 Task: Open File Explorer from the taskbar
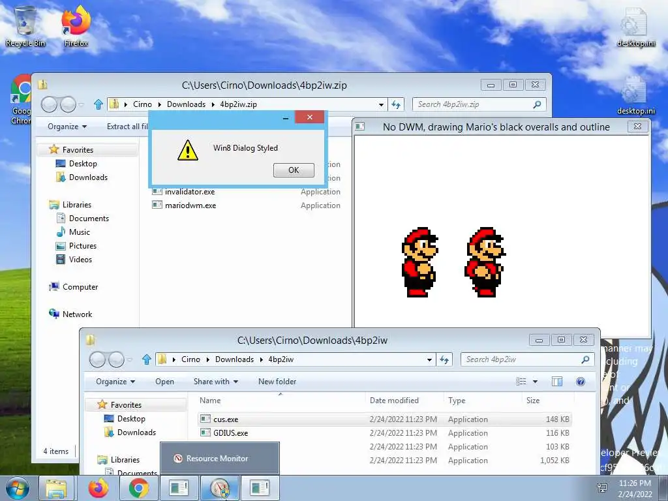coord(57,488)
